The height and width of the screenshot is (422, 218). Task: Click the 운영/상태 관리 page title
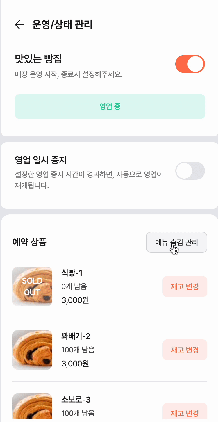coord(62,25)
